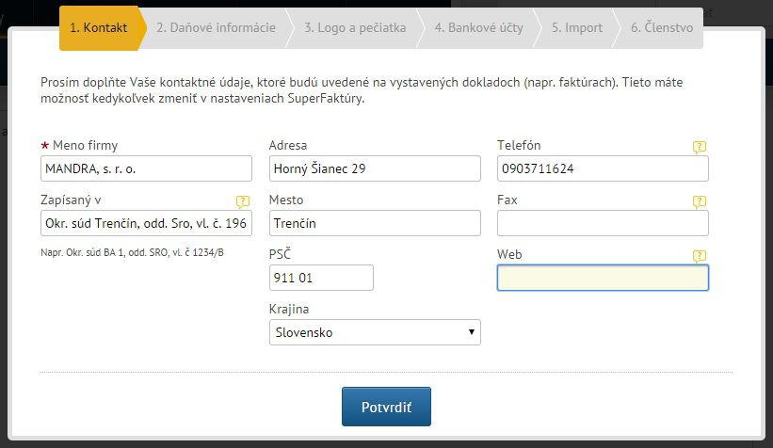Click the Potvrdiť button
The image size is (773, 448).
coord(386,407)
